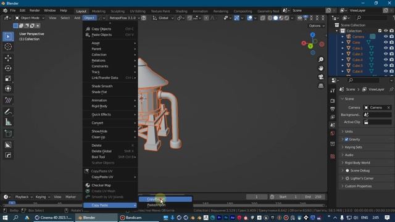Click the blue Z axis on gizmo
395x222 pixels.
coord(313,35)
